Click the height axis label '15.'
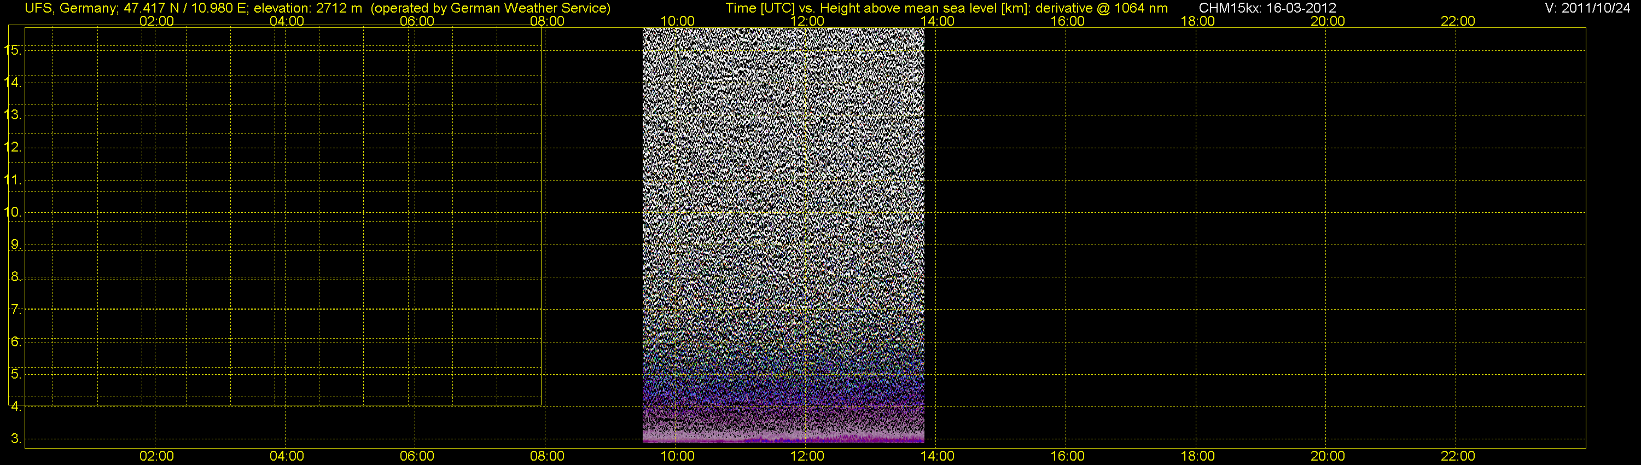Image resolution: width=1641 pixels, height=465 pixels. [13, 50]
